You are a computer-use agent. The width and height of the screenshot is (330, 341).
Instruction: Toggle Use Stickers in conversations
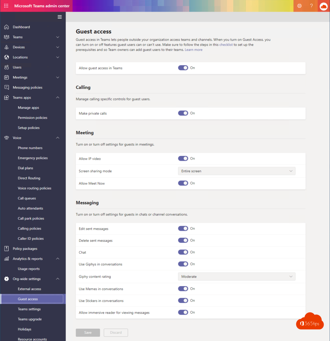click(x=183, y=301)
